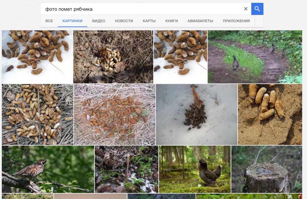Screen dimensions: 307x199
Task: Select the КАРТИНКИ tab
Action: click(72, 21)
